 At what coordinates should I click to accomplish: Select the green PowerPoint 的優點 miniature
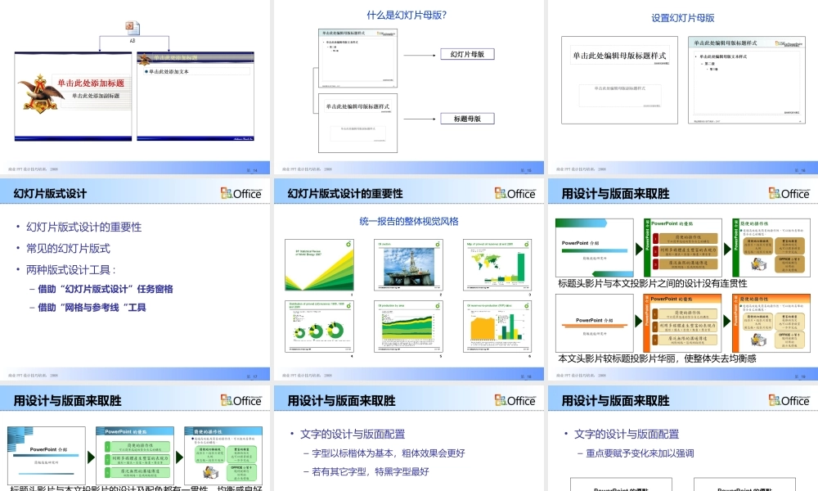click(683, 248)
